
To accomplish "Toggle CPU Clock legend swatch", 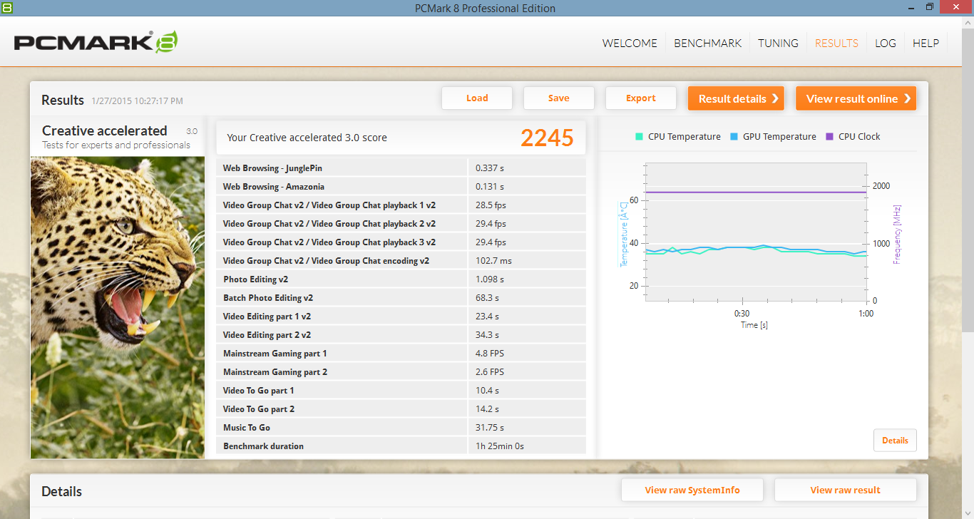I will (x=829, y=137).
